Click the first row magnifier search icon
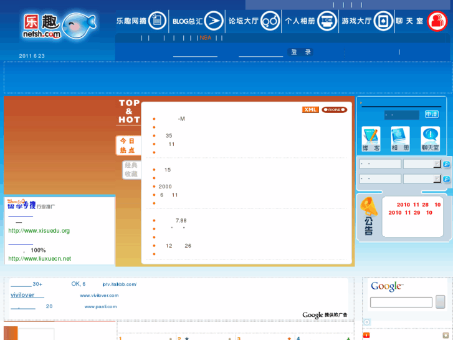Screen dimensions: 453x340 446,164
